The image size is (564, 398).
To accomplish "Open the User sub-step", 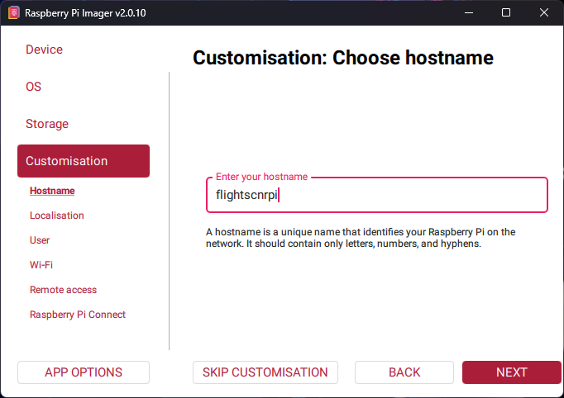I will (40, 240).
